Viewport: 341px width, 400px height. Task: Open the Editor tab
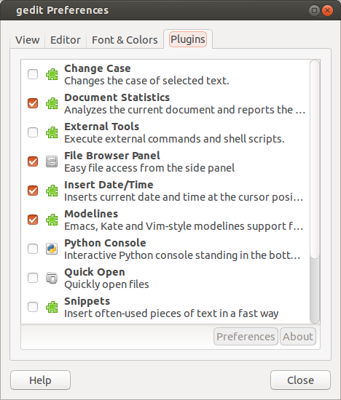pos(66,40)
